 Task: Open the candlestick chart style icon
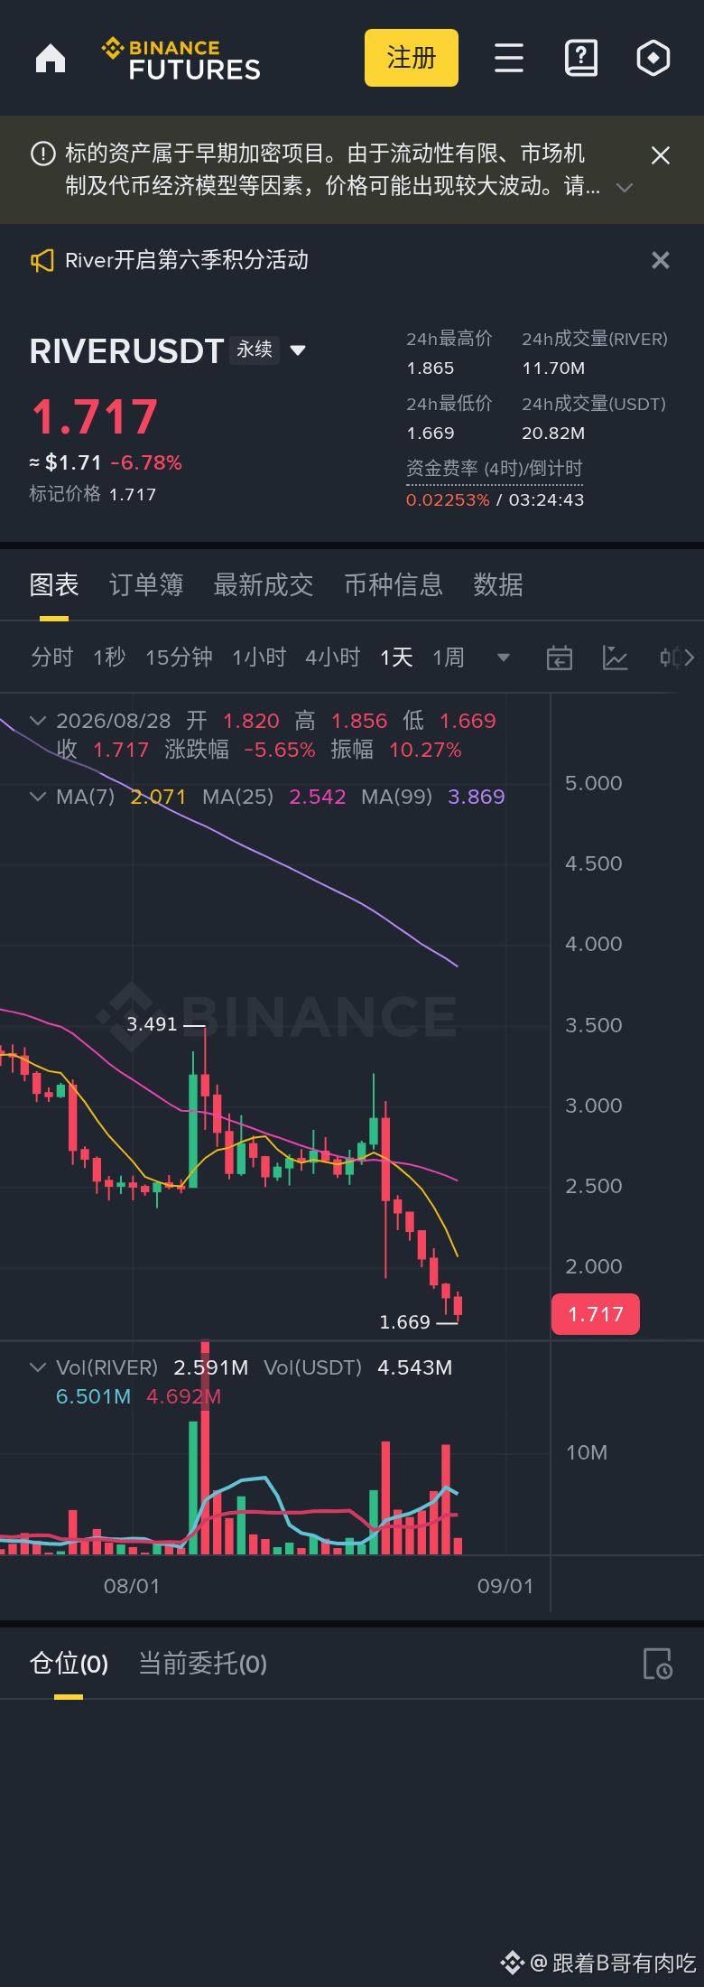coord(670,658)
